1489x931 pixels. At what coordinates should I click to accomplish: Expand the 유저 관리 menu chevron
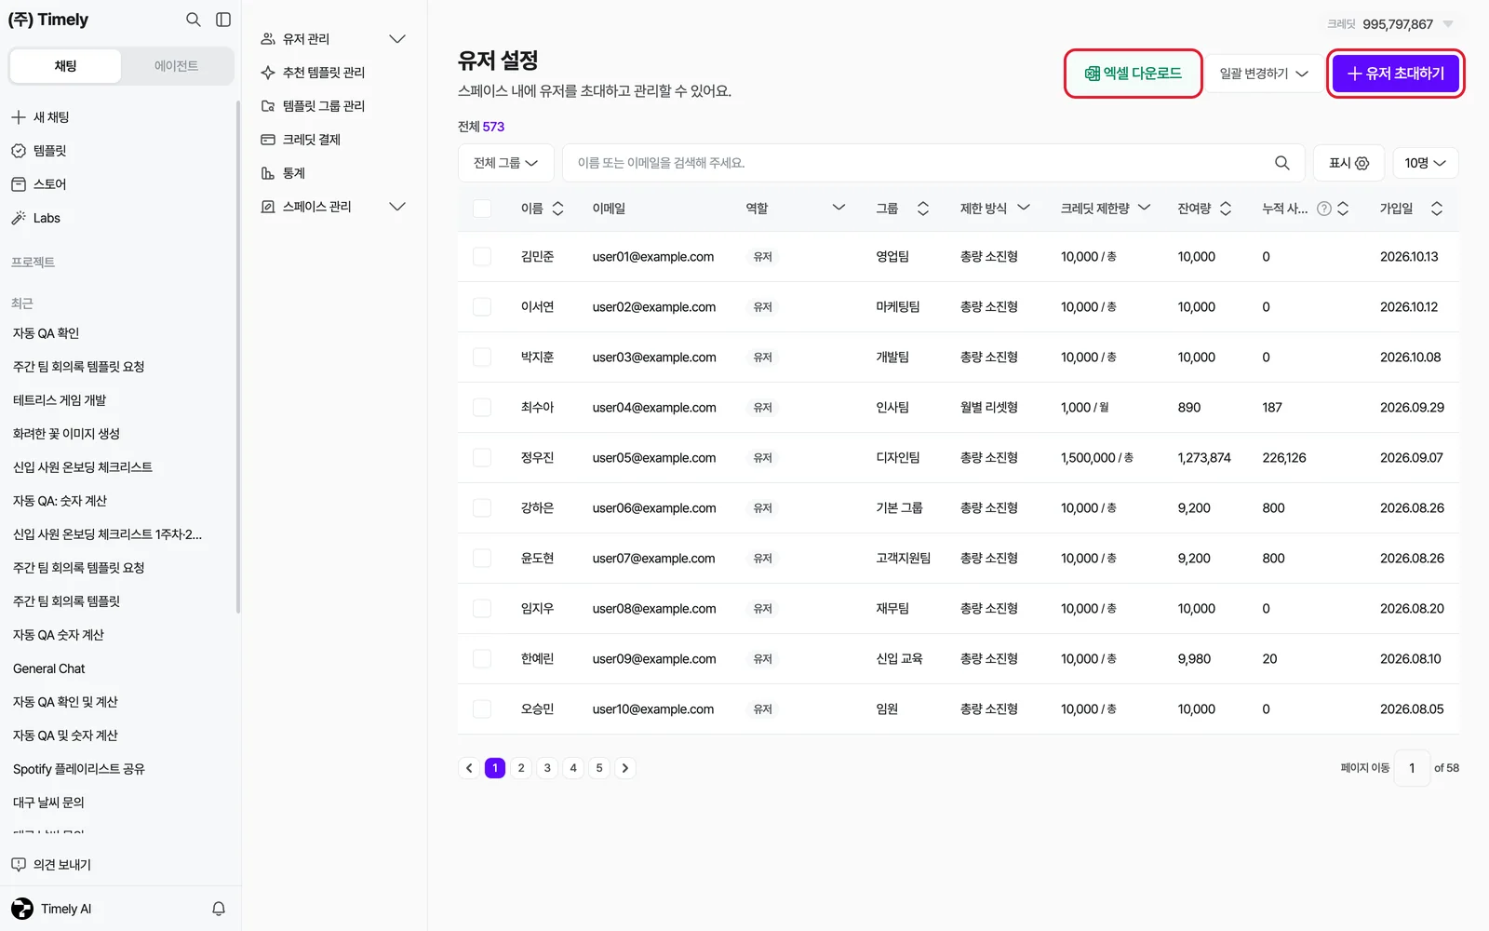(397, 39)
